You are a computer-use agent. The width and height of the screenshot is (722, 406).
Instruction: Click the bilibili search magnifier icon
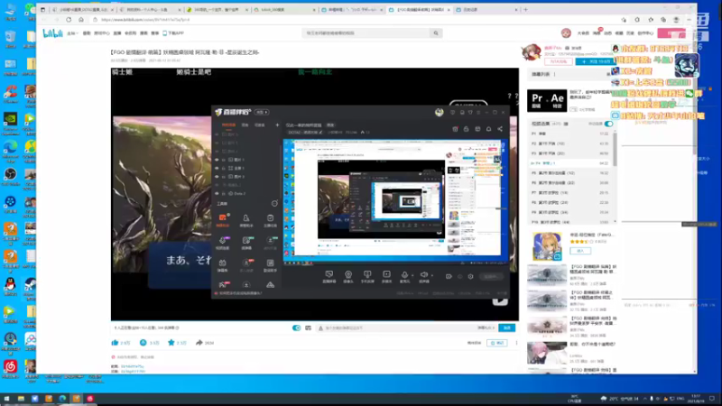[436, 33]
